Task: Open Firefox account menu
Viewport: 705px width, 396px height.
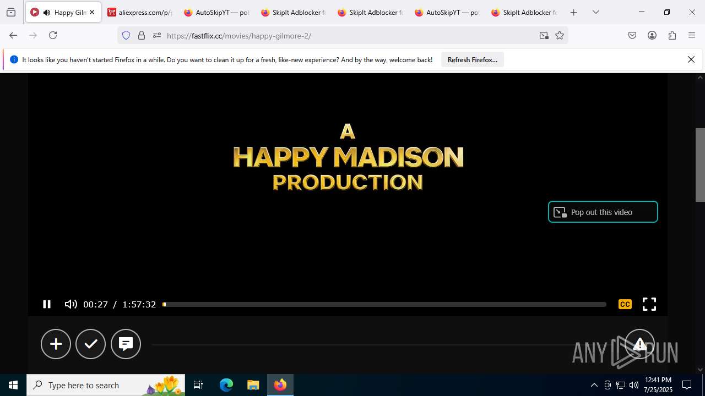Action: click(652, 35)
